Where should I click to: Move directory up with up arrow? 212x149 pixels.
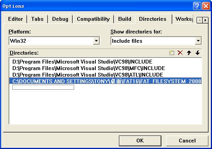coord(189,53)
